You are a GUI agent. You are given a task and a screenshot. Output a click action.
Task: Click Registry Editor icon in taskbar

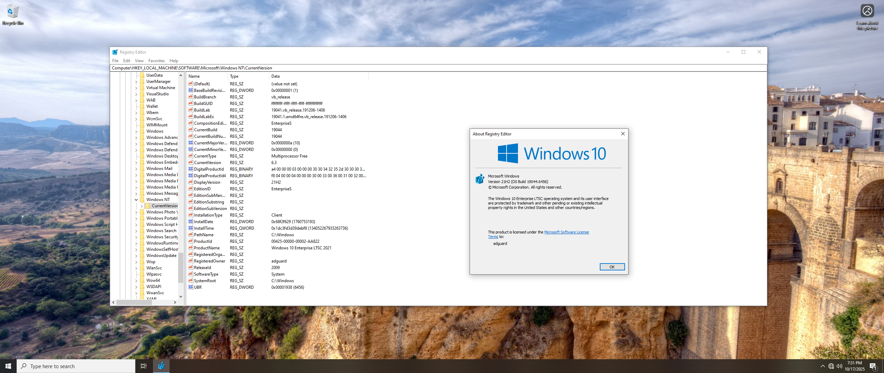pos(161,366)
